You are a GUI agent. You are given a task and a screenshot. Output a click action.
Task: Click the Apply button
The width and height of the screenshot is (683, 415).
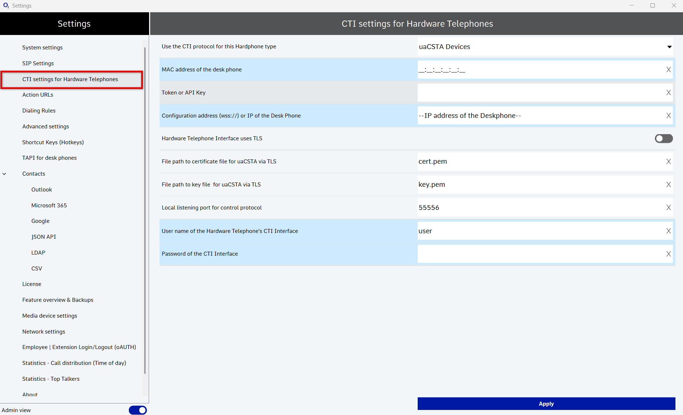pos(546,404)
